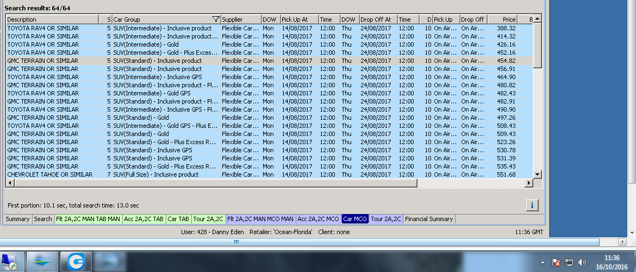Image resolution: width=636 pixels, height=272 pixels.
Task: Open Remote Desktop icon in taskbar
Action: click(x=10, y=262)
